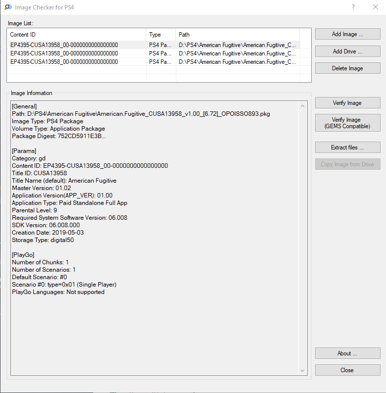Click the Add Drive button
Viewport: 386px width, 393px height.
click(348, 51)
